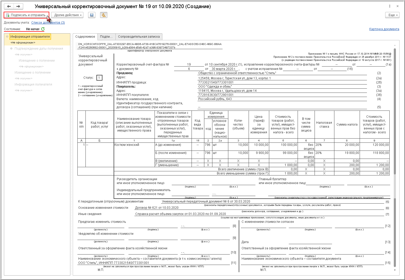Switch to the Сопроводительная записка tab

pyautogui.click(x=139, y=37)
